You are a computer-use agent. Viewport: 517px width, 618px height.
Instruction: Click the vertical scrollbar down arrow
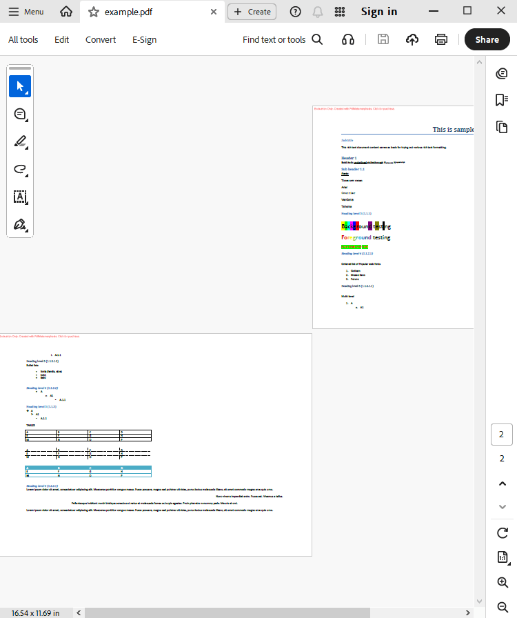479,601
